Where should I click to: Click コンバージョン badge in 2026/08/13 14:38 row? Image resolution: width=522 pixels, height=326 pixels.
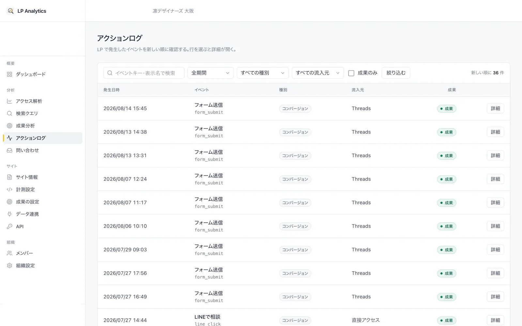tap(295, 132)
